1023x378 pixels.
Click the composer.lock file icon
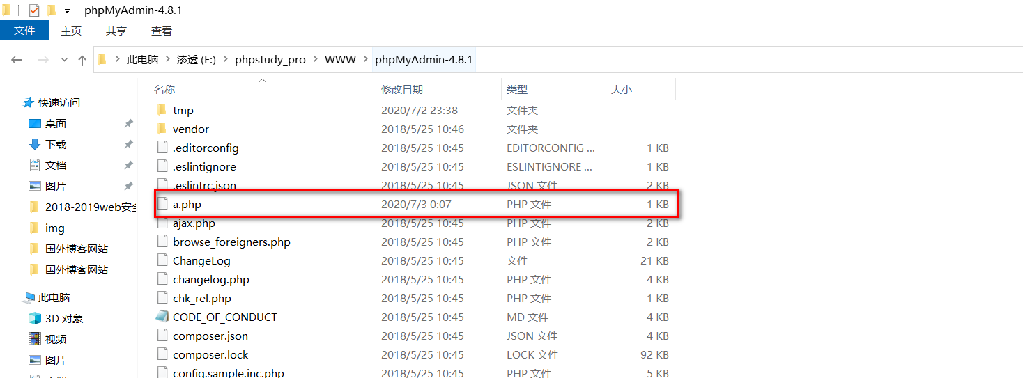[x=162, y=354]
